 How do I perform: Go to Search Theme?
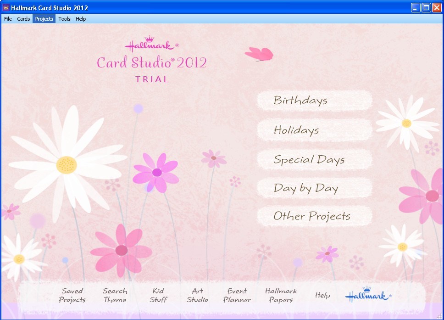(x=115, y=295)
